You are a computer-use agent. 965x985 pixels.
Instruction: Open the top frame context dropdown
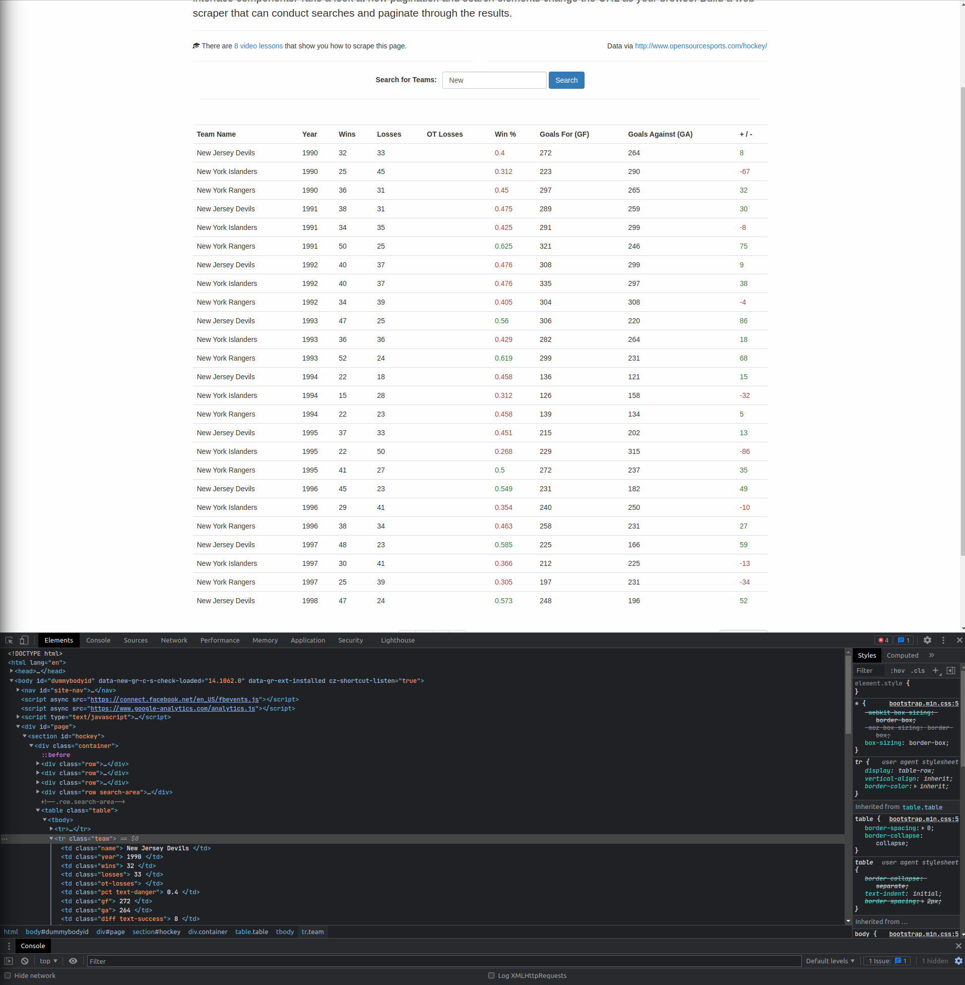(x=47, y=961)
